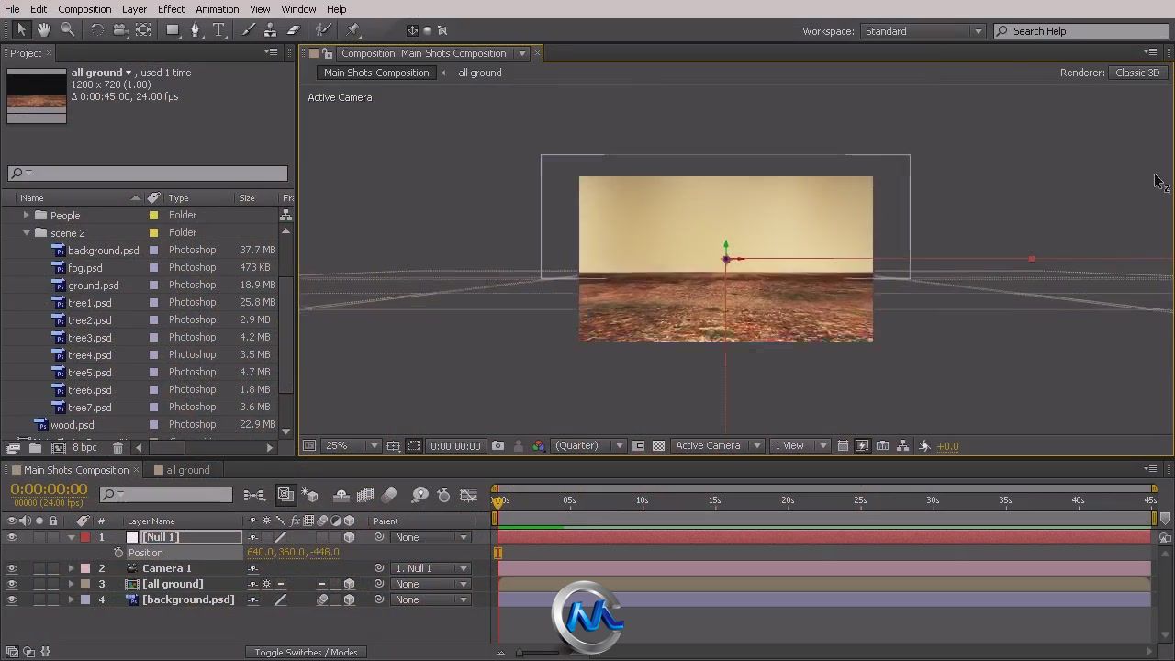Select the Roto Brush tool

[x=323, y=30]
